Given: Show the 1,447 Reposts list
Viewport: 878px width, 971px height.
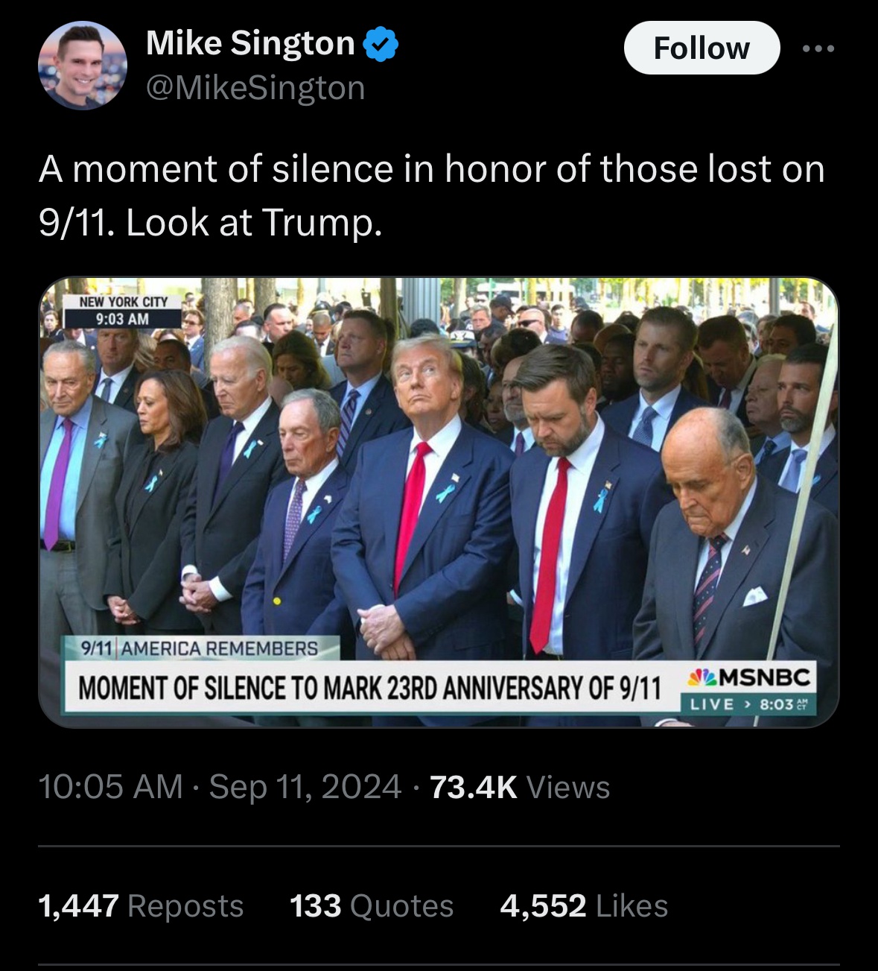Looking at the screenshot, I should click(141, 906).
